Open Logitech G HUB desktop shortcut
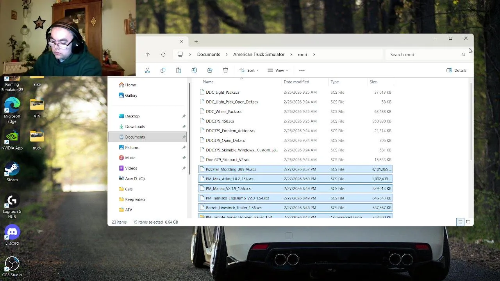Image resolution: width=500 pixels, height=281 pixels. tap(12, 206)
